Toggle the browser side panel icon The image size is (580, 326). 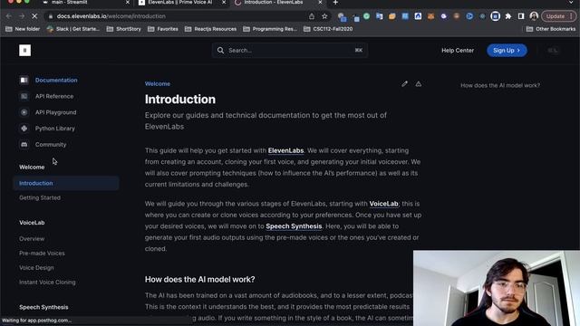pos(521,16)
